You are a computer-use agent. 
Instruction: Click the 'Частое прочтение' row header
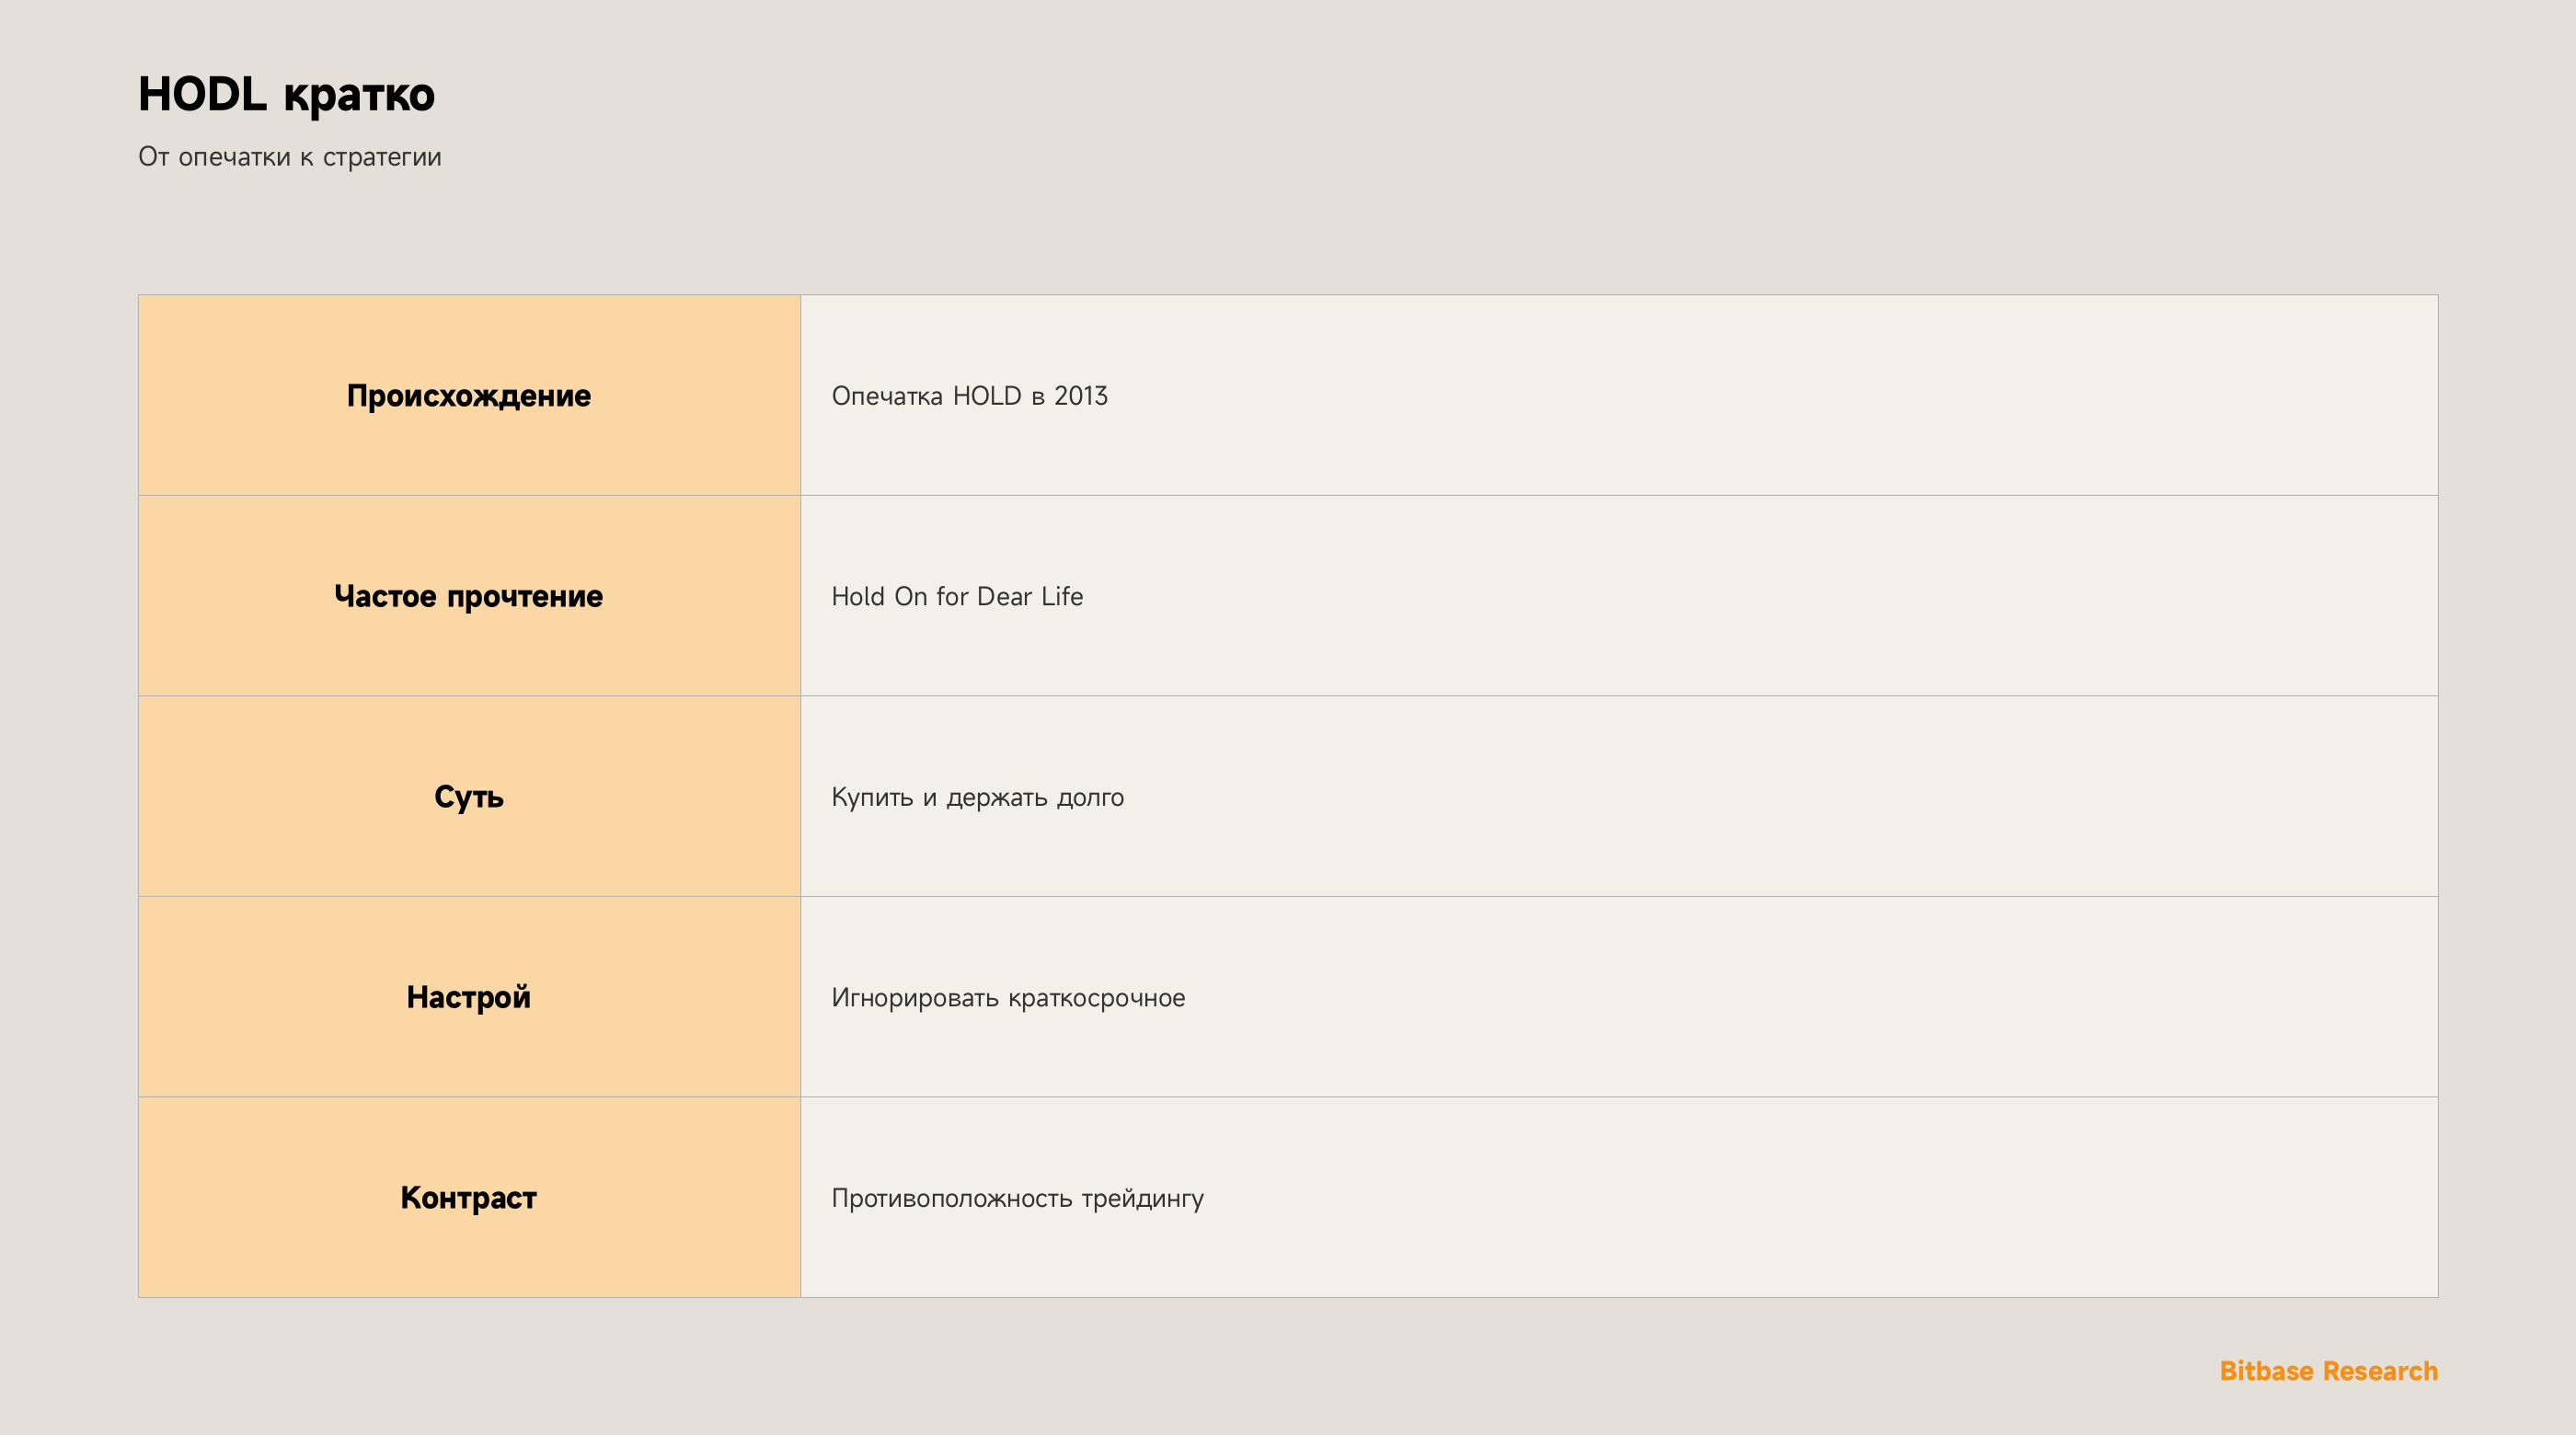[469, 596]
